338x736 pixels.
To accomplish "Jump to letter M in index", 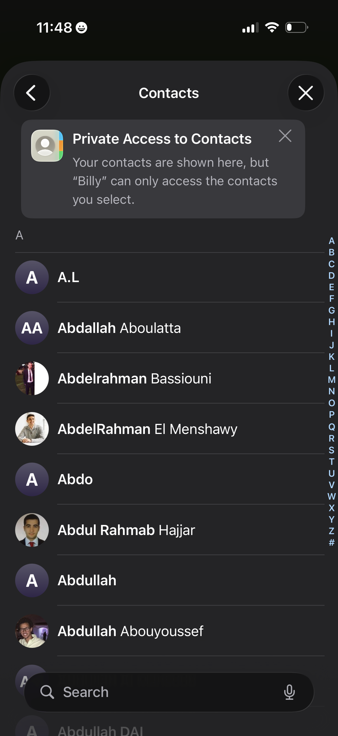I will [332, 380].
